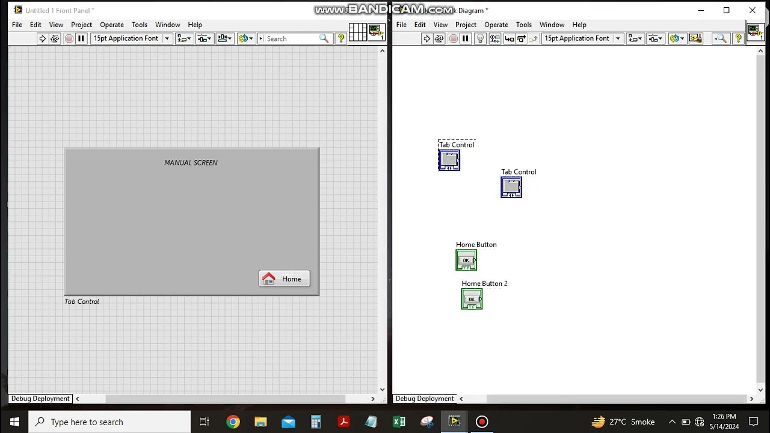Show Context Help in Block Diagram
Screen dimensions: 770x433
pyautogui.click(x=738, y=38)
